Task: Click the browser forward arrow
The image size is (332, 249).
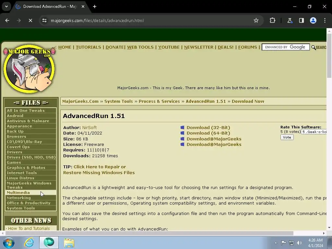Action: click(19, 20)
